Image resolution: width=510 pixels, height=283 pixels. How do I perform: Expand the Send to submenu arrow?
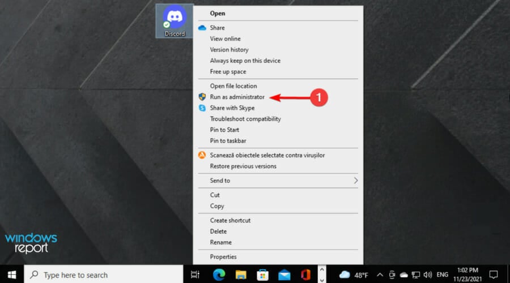355,181
